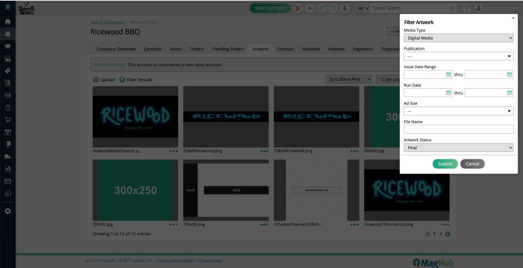Screen dimensions: 523x268
Task: Click the Home icon in the sidebar
Action: click(7, 22)
